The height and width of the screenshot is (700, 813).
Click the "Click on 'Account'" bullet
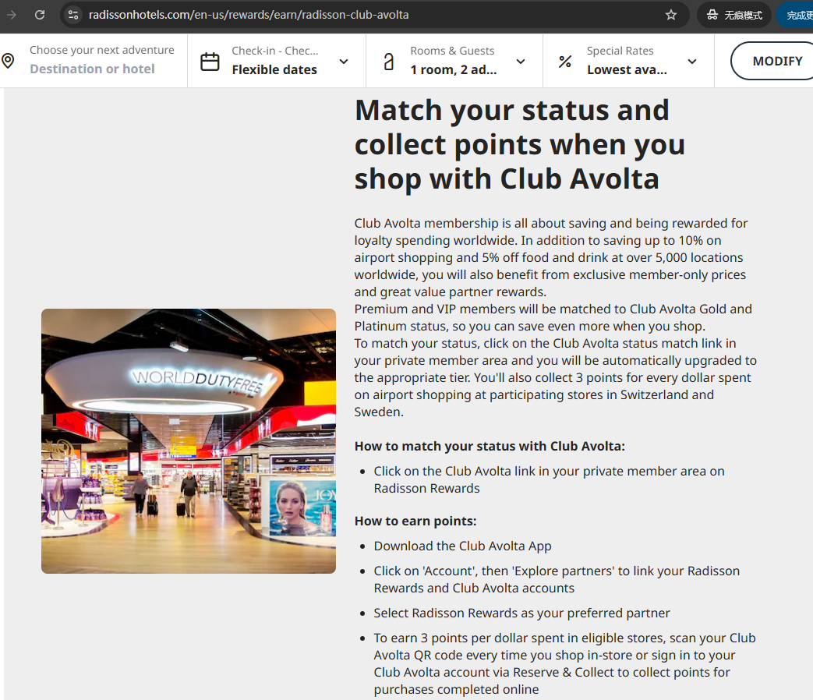click(557, 579)
